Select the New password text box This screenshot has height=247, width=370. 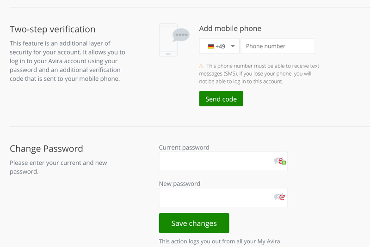click(215, 198)
